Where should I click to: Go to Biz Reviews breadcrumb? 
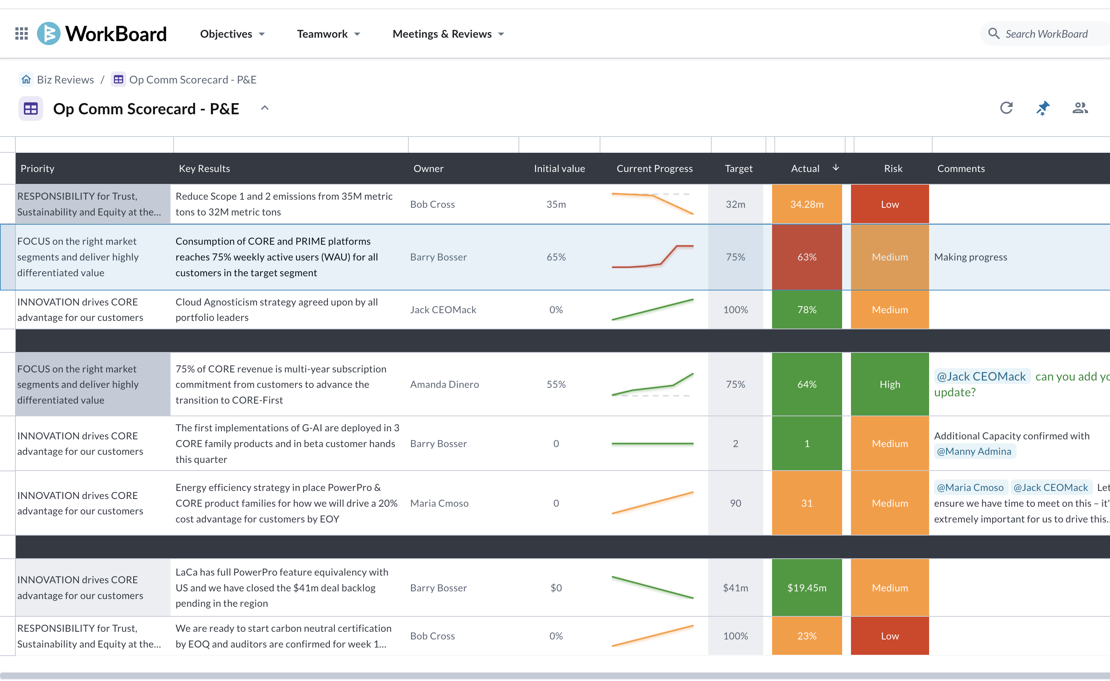click(x=65, y=80)
